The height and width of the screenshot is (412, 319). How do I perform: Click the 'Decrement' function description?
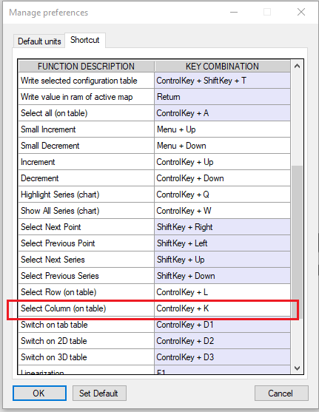(87, 178)
